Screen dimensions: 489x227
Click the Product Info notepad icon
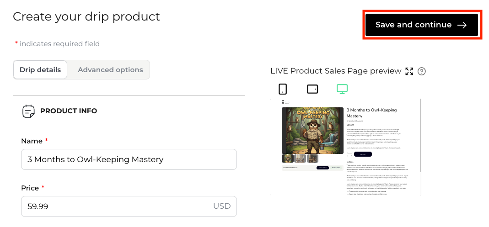click(28, 111)
